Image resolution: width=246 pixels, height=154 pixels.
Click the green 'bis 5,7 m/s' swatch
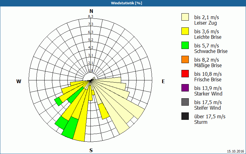click(185, 45)
